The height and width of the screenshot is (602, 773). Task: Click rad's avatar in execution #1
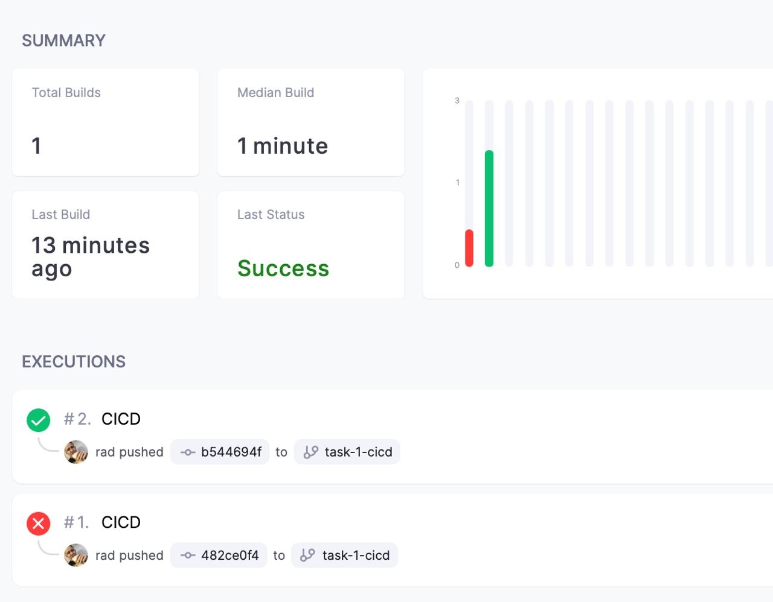click(76, 556)
